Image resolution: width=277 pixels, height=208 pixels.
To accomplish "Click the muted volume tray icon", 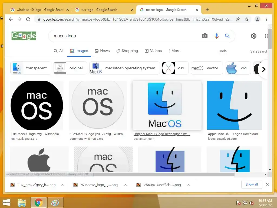I will 252,203.
